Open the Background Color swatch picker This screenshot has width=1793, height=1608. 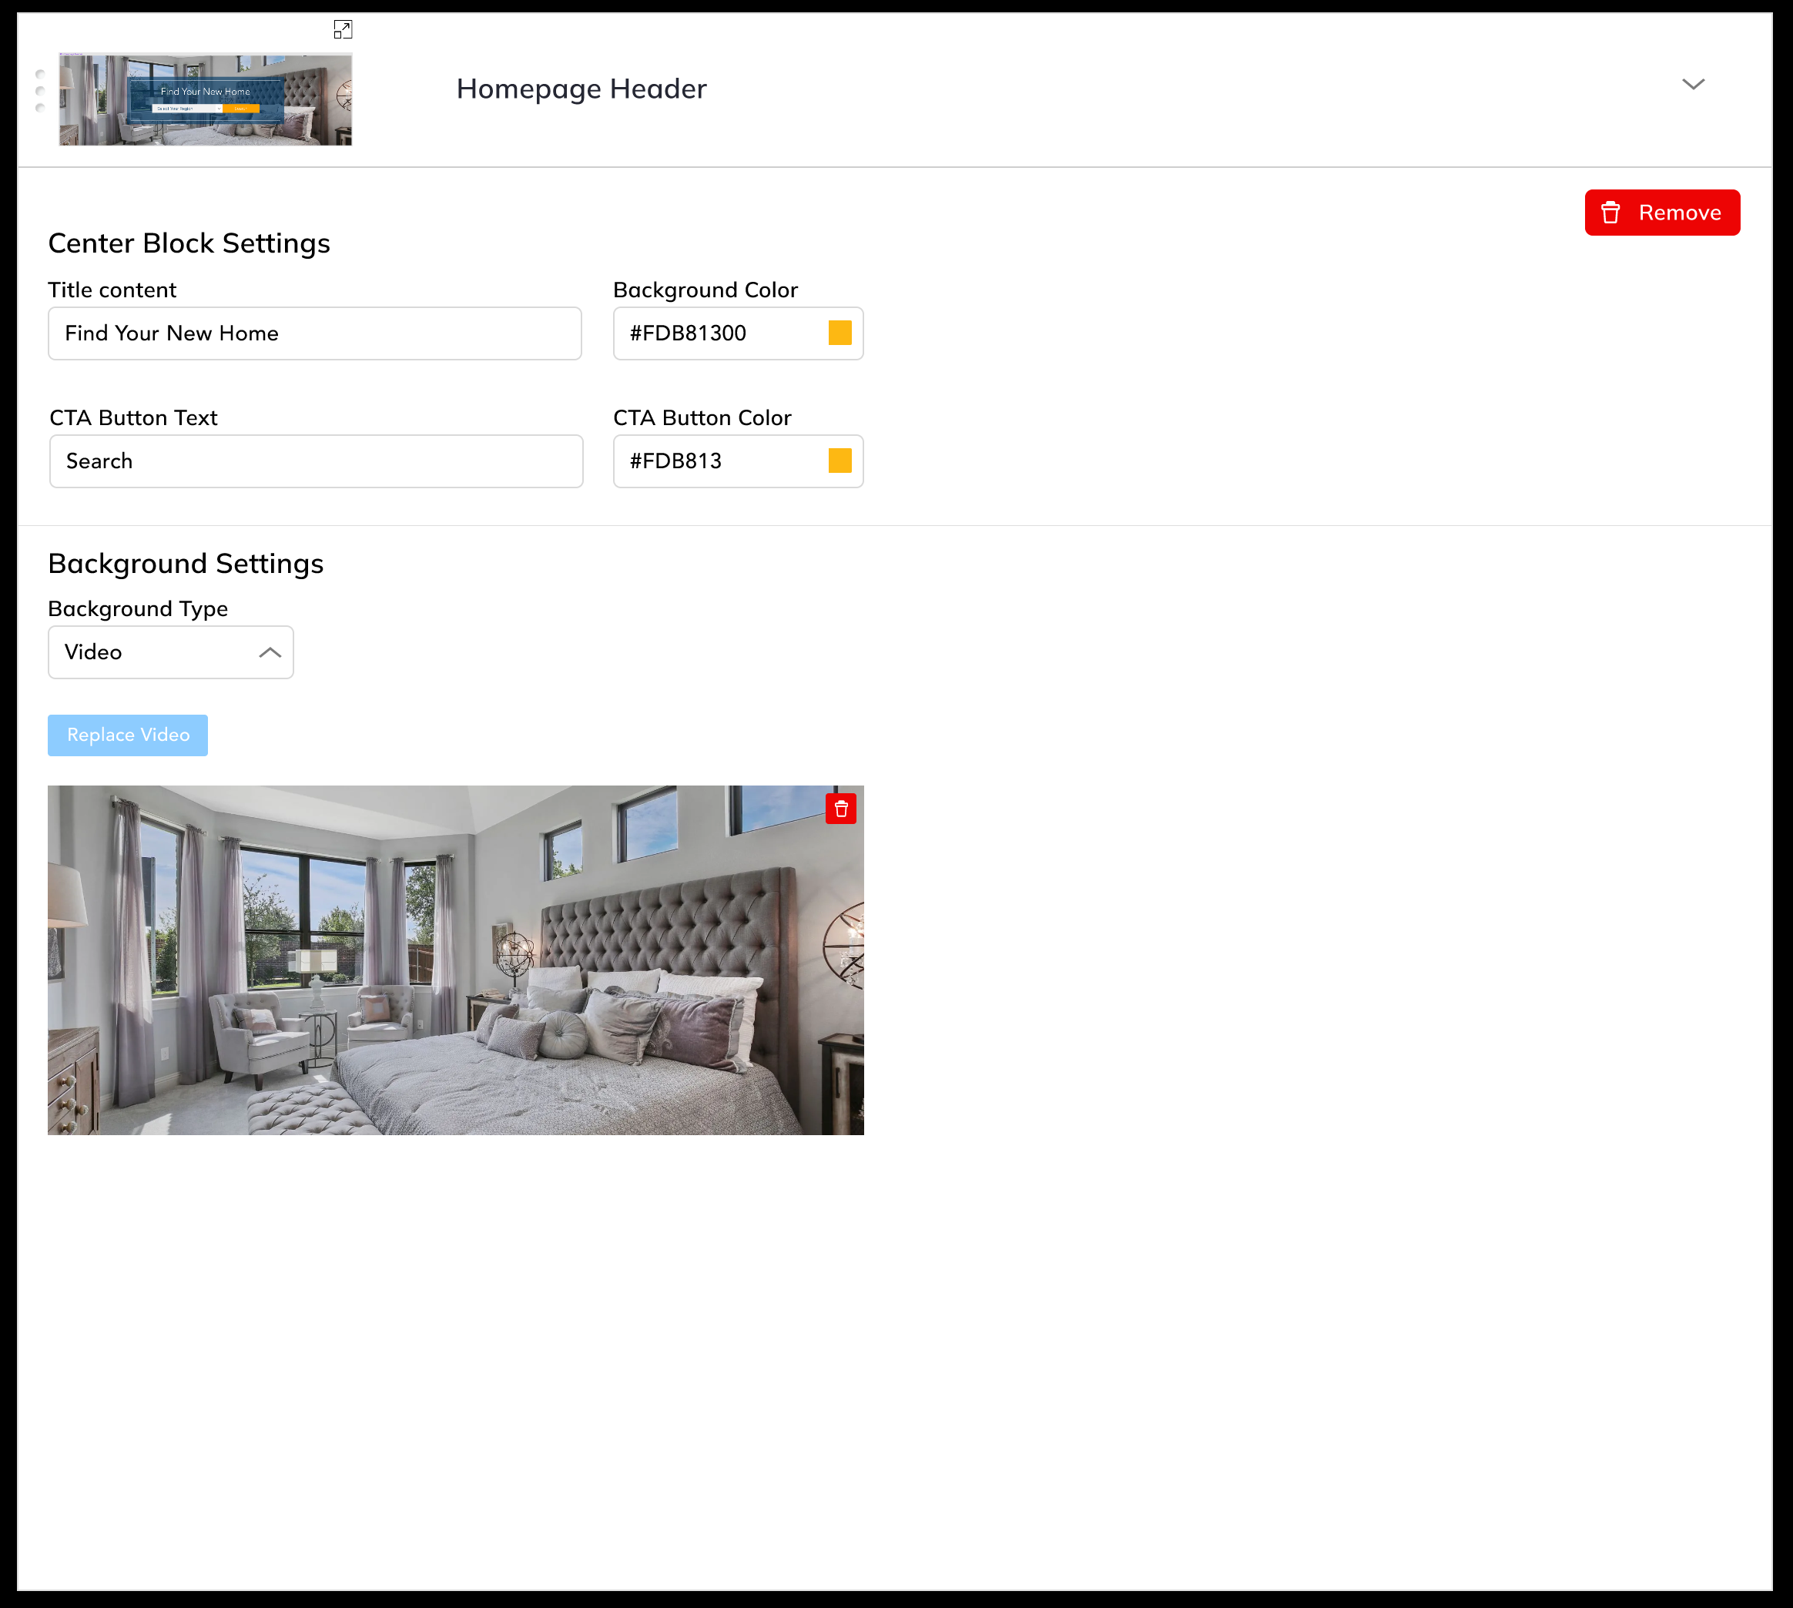[x=840, y=333]
